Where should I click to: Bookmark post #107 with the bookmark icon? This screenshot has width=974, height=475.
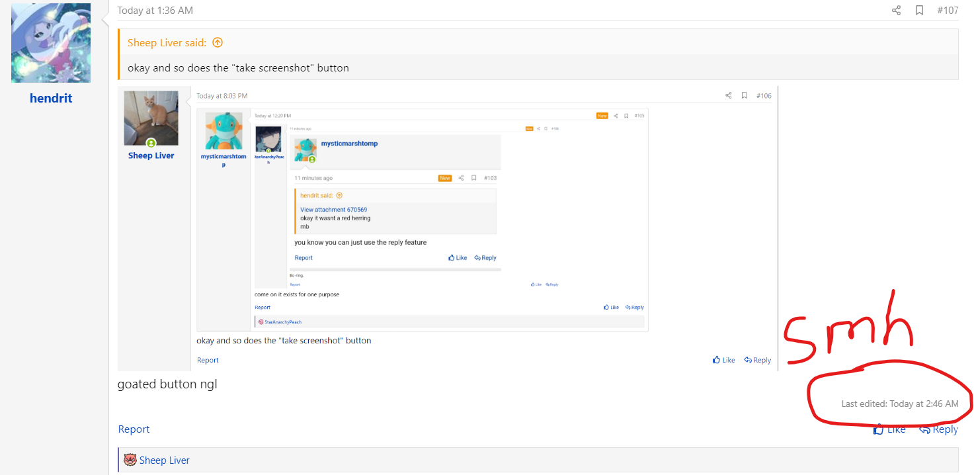919,10
